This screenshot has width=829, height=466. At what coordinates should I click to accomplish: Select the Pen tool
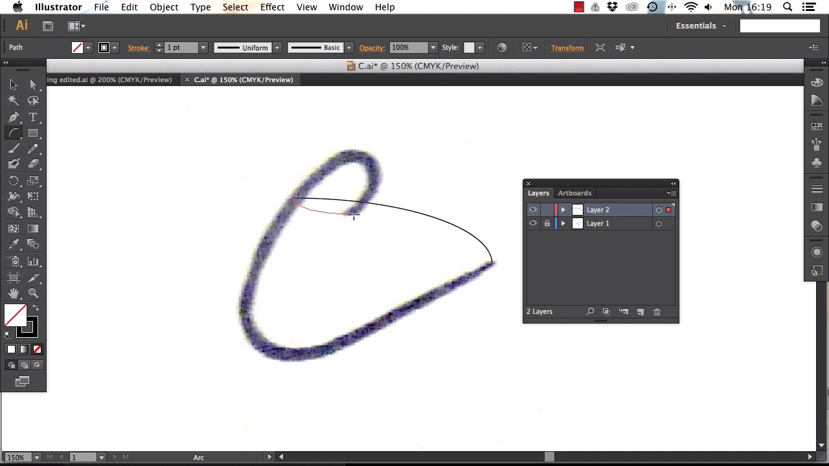[x=14, y=117]
